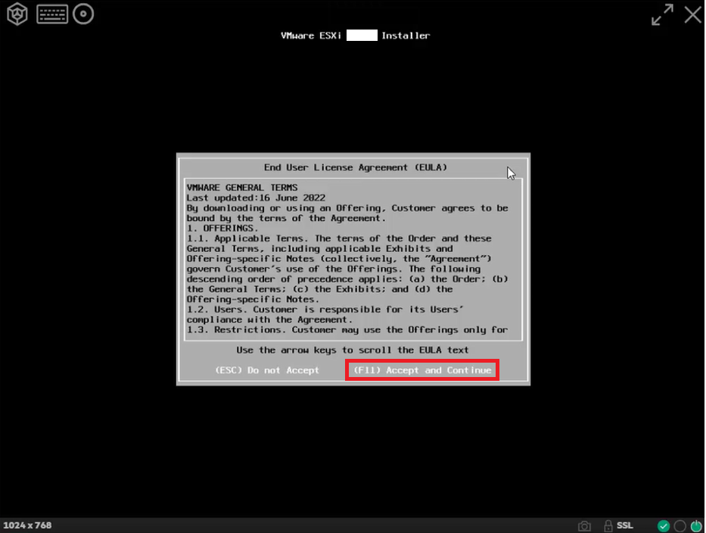This screenshot has height=533, width=706.
Task: Click the VMWARE GENERAL TERMS heading
Action: point(242,188)
